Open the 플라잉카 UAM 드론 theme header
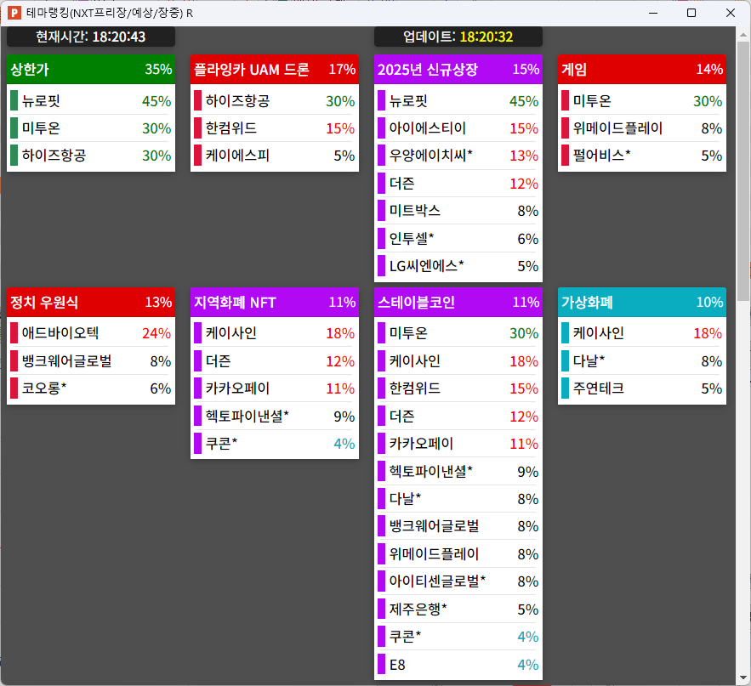Screen dimensions: 751x686 [275, 70]
